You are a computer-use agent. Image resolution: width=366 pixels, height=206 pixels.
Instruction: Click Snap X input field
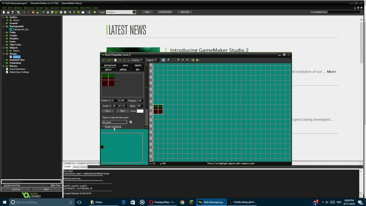click(x=142, y=60)
